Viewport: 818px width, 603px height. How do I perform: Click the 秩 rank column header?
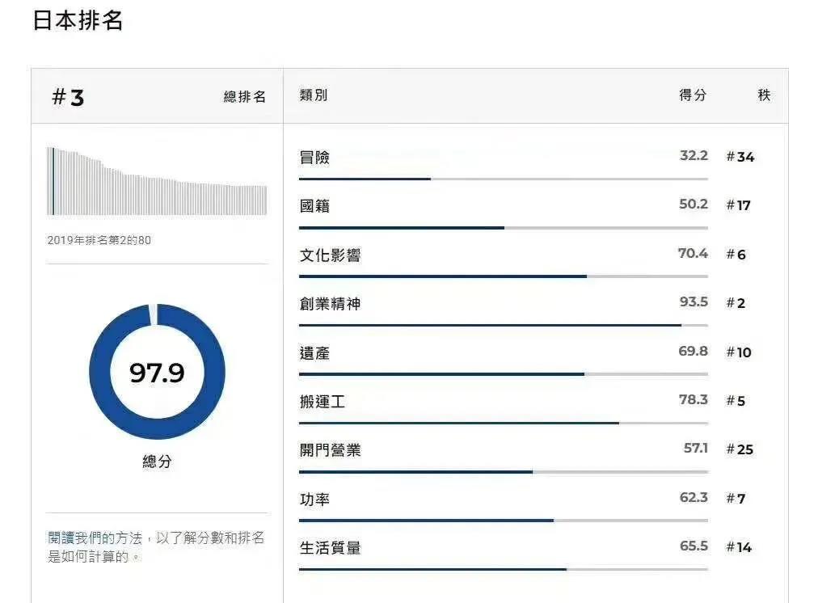(764, 95)
